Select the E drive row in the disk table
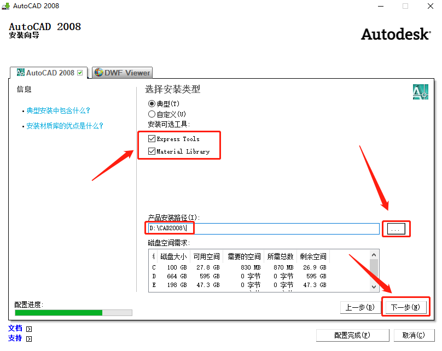The width and height of the screenshot is (442, 351). 240,285
